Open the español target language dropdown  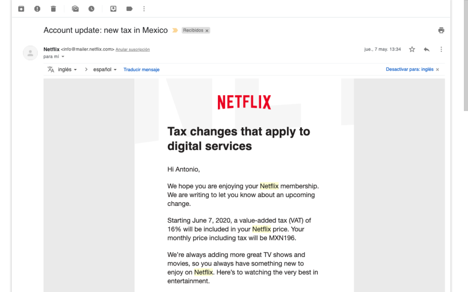[x=105, y=69]
